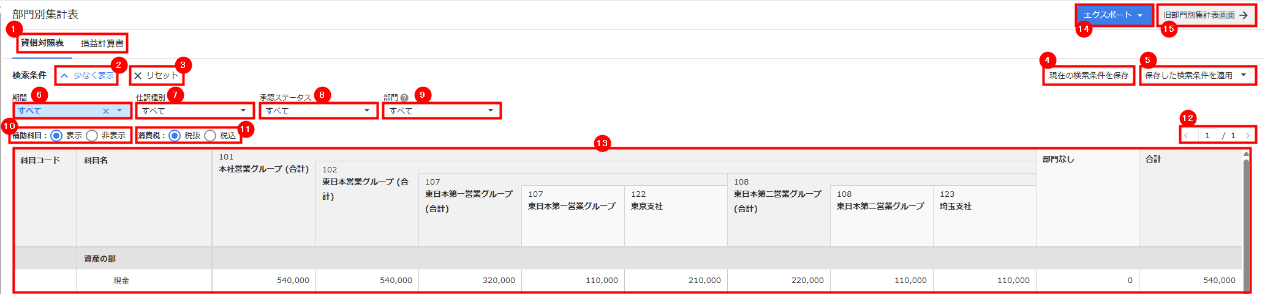Clear the 期間 selection with the X icon
1265x294 pixels.
point(106,111)
